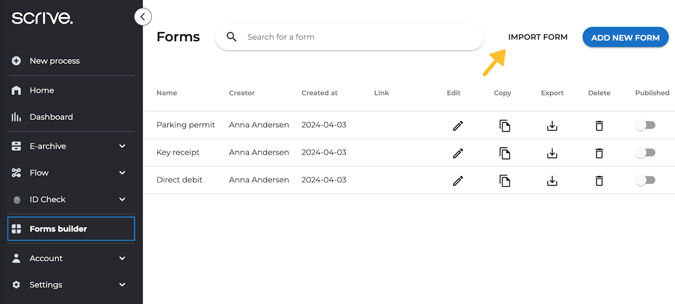Toggle Published switch for Key receipt

pyautogui.click(x=645, y=153)
